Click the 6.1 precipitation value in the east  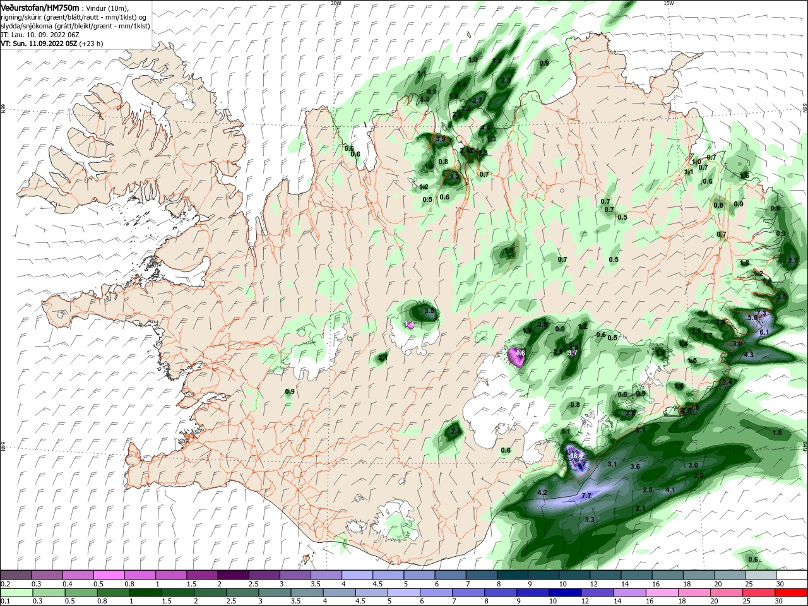point(764,332)
